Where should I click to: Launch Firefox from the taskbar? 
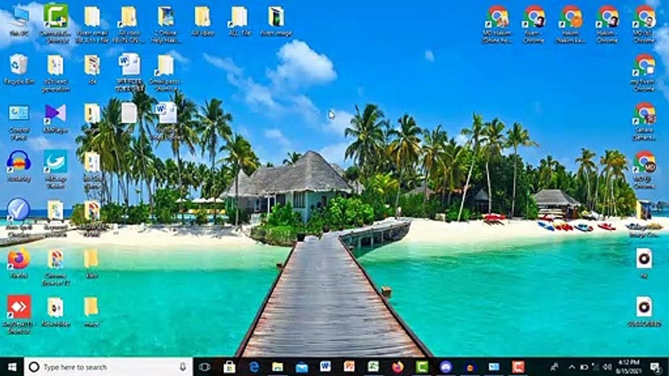[x=398, y=367]
